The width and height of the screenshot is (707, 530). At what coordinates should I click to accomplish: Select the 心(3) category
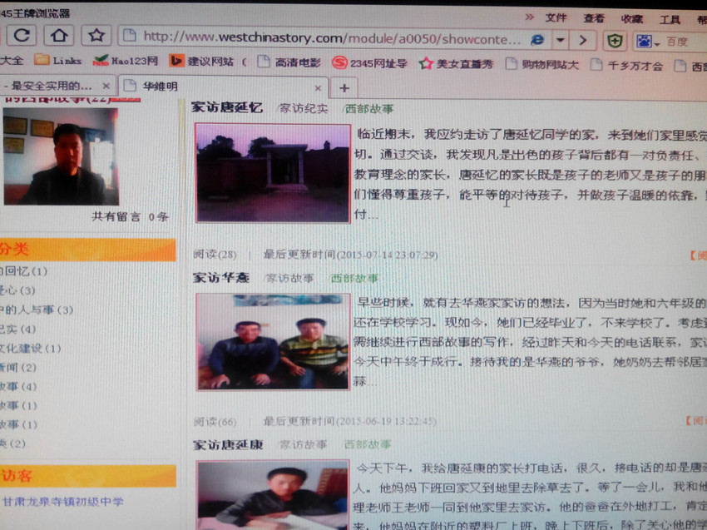(x=17, y=290)
